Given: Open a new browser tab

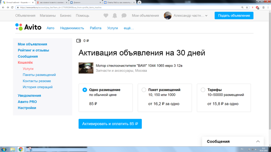Looking at the screenshot, I should pos(139,2).
